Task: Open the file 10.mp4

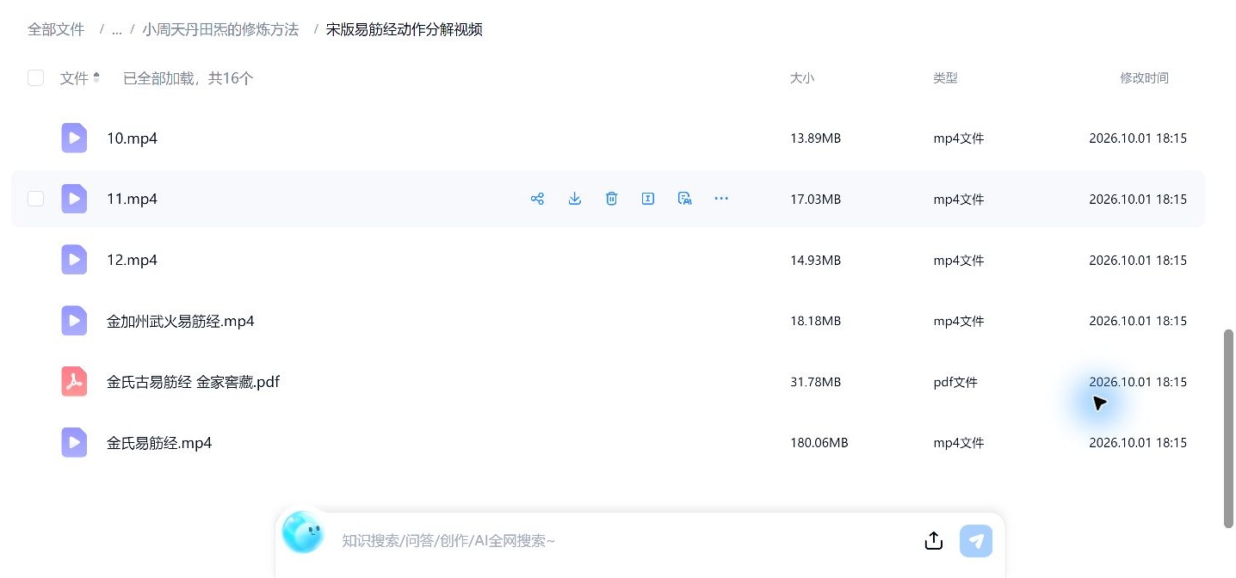Action: pos(132,138)
